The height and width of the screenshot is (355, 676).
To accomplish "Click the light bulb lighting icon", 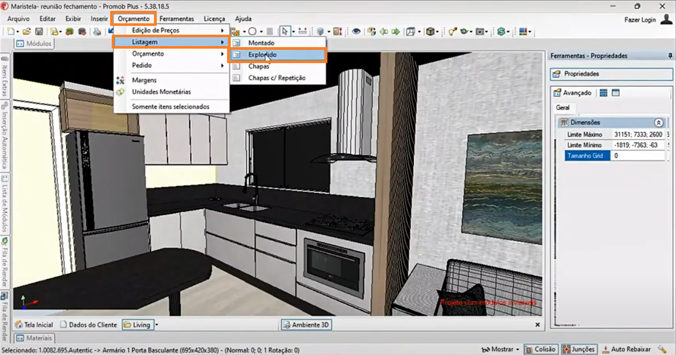I will click(452, 32).
